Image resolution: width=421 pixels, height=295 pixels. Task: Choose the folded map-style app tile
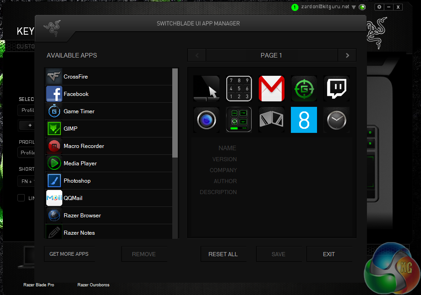(272, 120)
